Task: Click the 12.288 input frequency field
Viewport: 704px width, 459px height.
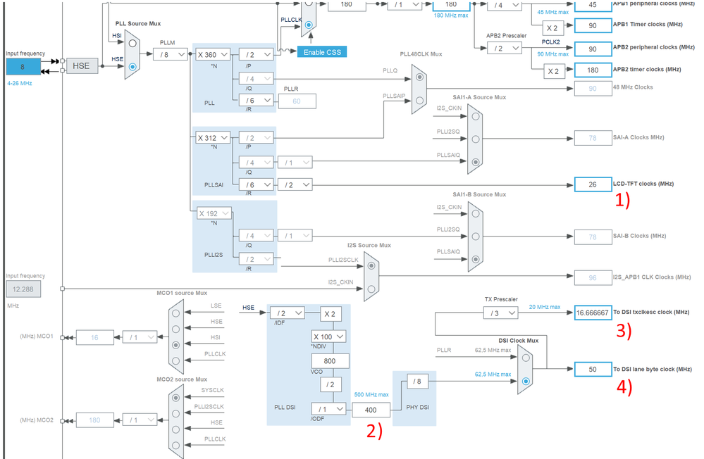Action: click(23, 289)
